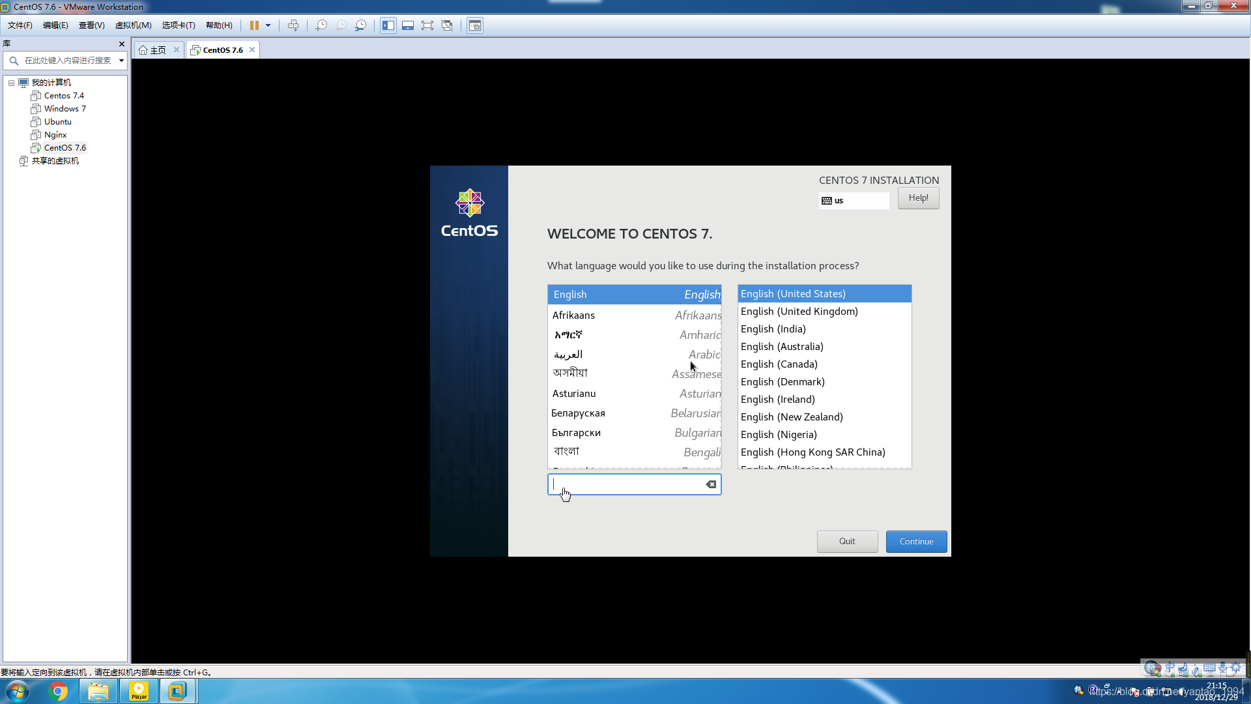Select English (New Zealand) locale
Image resolution: width=1251 pixels, height=704 pixels.
[824, 417]
